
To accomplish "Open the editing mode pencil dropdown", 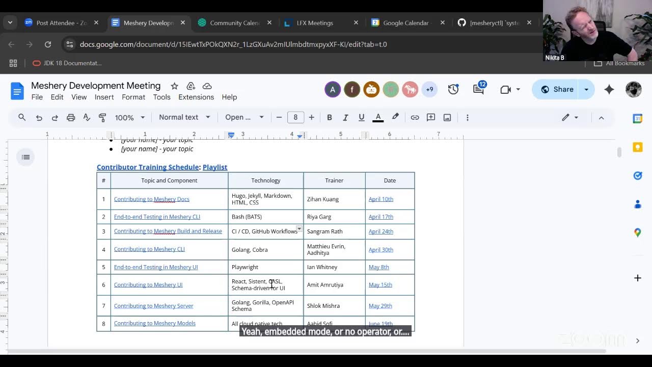I will 570,117.
